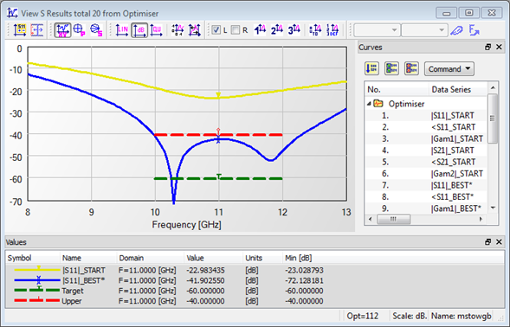Toggle the reference 1 scale button
The height and width of the screenshot is (327, 510).
click(261, 30)
